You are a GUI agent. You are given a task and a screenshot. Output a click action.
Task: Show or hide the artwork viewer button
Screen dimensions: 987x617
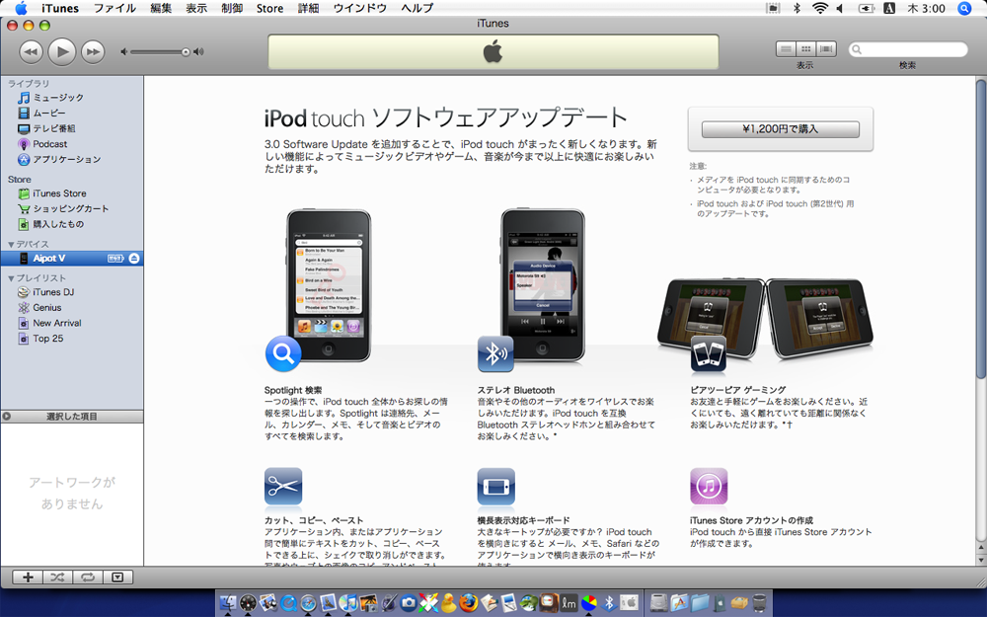pos(117,578)
